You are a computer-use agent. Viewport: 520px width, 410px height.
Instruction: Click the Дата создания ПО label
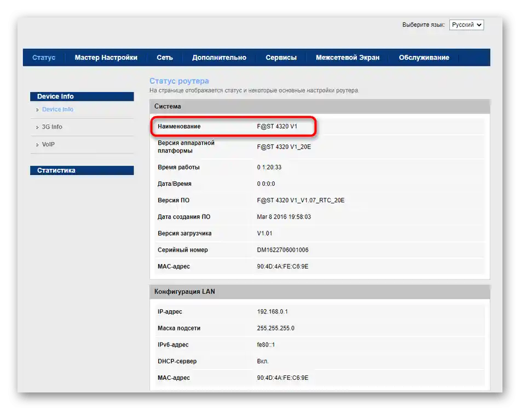pos(184,217)
